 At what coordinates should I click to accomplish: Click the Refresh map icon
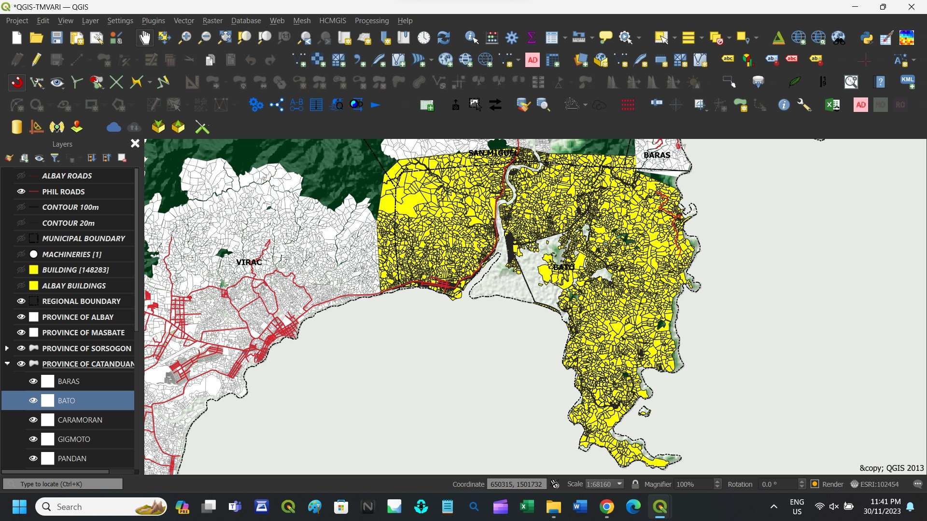[x=443, y=38]
